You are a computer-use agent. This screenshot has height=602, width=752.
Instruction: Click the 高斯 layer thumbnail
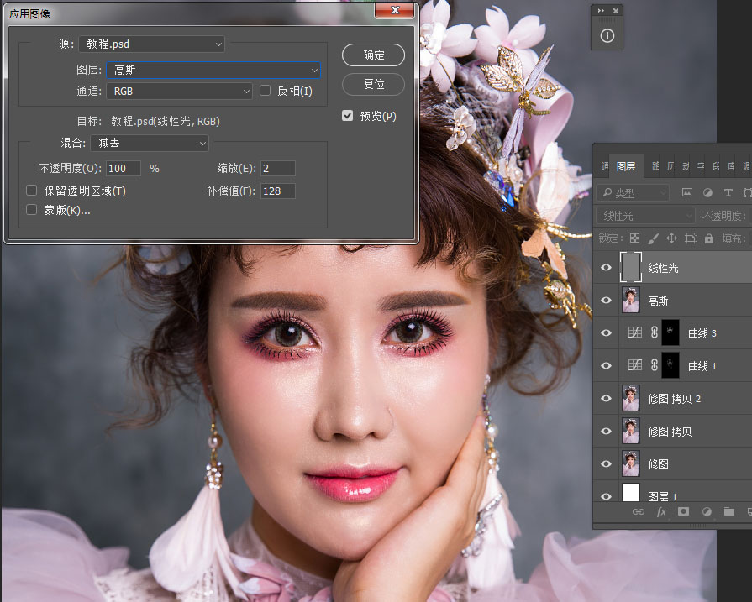click(631, 300)
